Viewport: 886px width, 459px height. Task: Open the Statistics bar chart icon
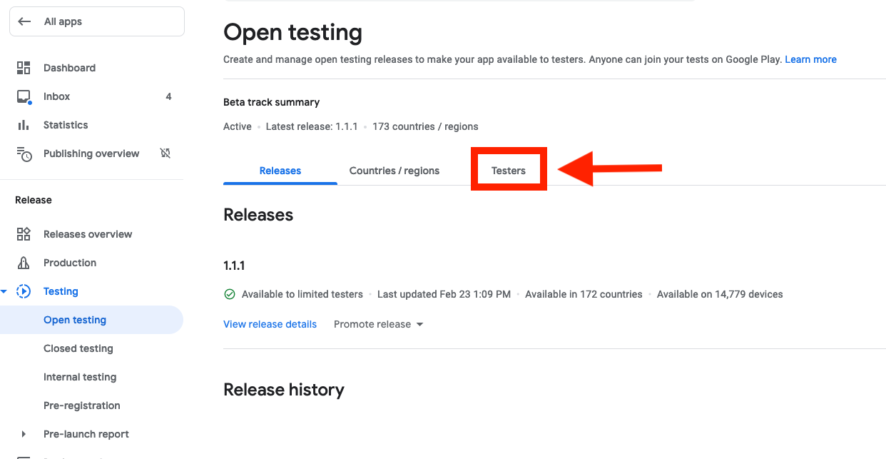23,125
